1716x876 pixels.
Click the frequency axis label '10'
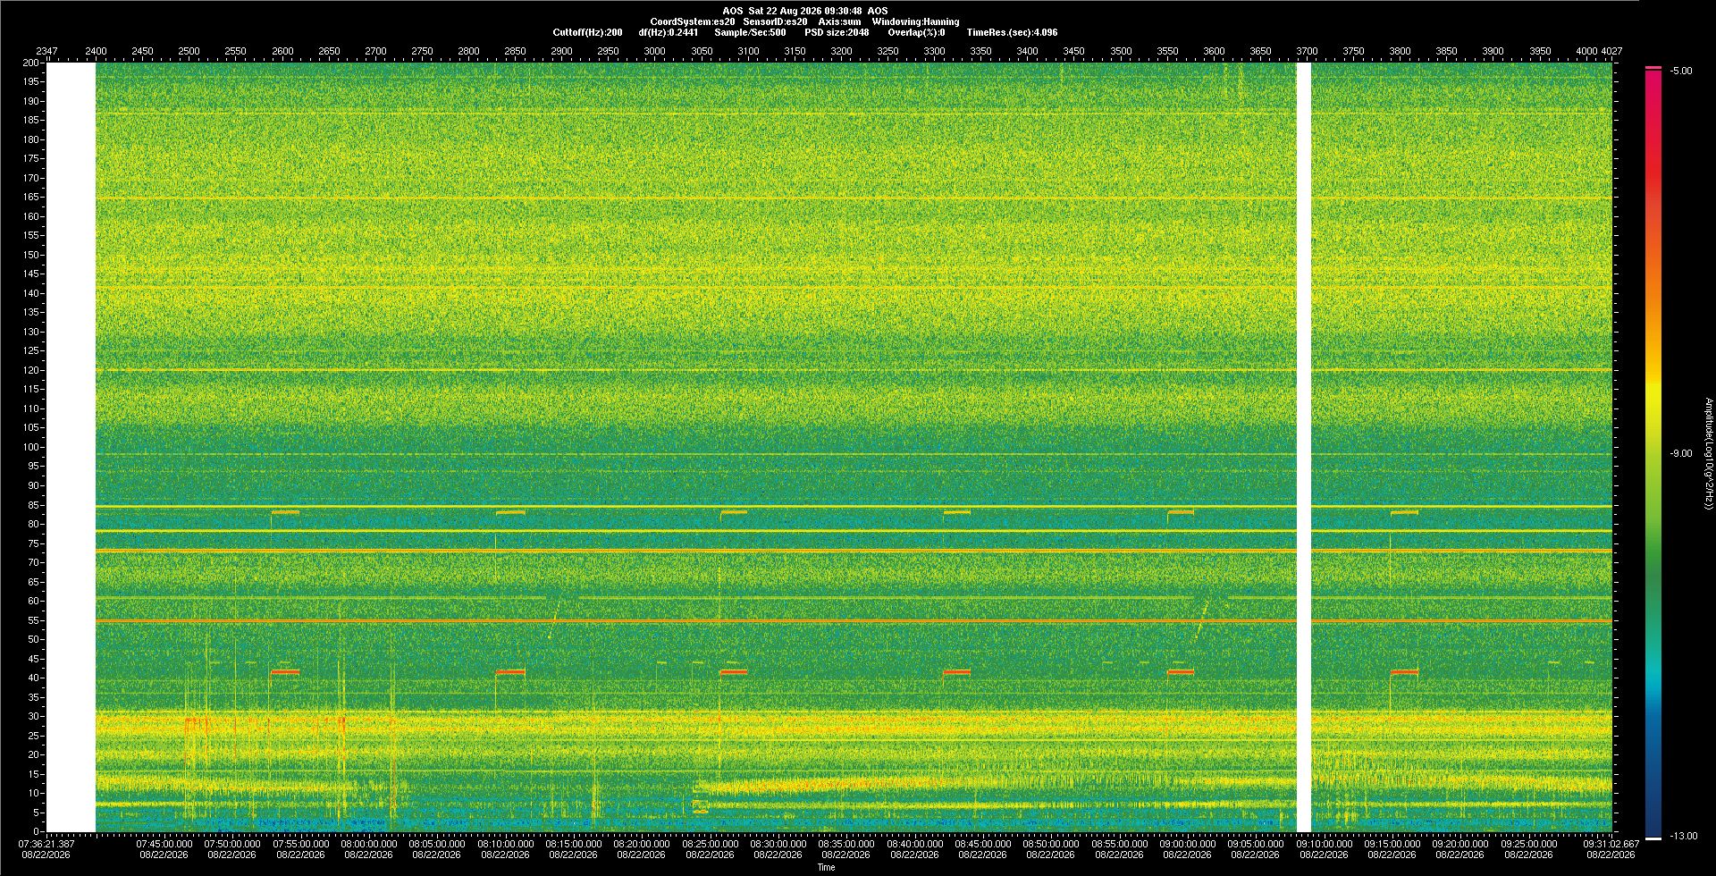tap(34, 793)
